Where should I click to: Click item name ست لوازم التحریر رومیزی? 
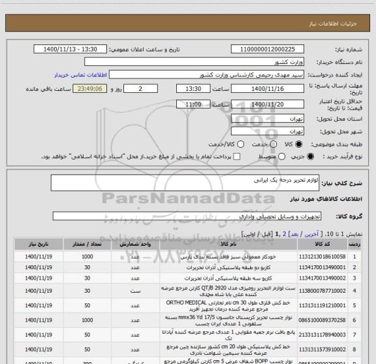(228, 291)
